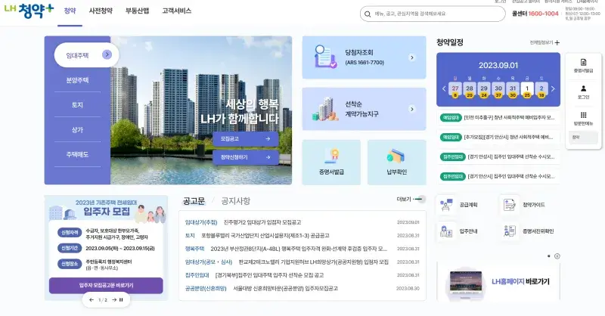Select calendar date 1
Screen dimensions: 605x316
(527, 89)
